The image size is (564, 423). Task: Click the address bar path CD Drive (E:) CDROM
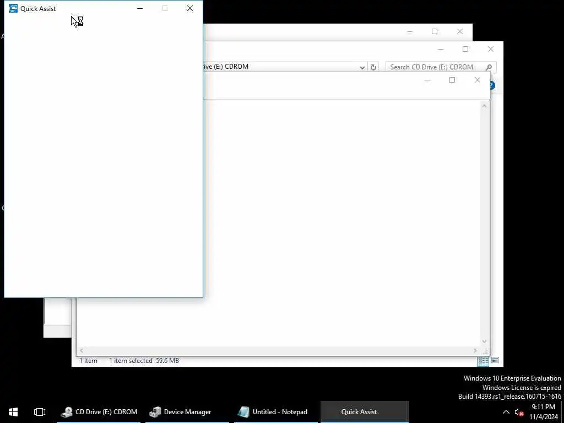tap(225, 67)
